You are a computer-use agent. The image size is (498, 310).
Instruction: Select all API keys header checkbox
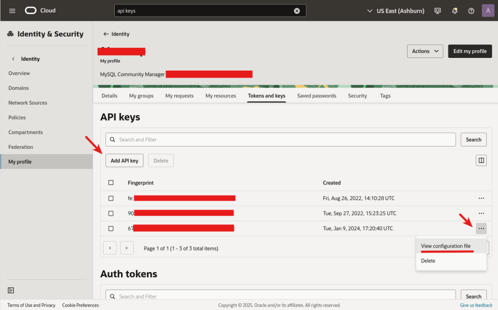click(x=111, y=183)
